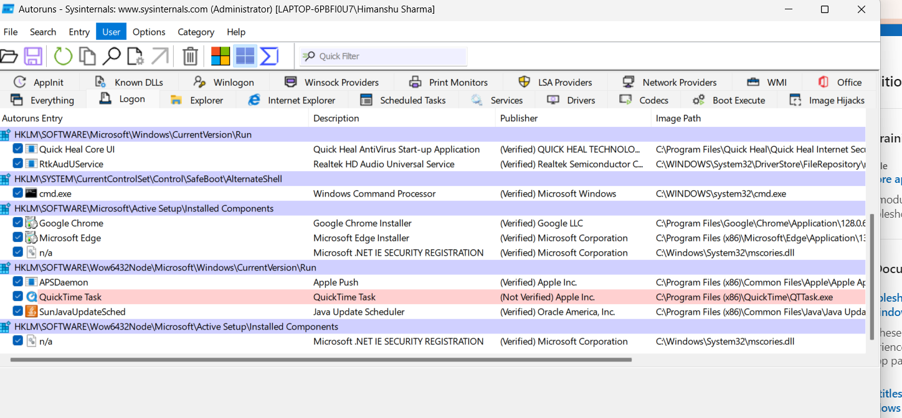
Task: Click the cmd.exe entry icon
Action: (31, 193)
